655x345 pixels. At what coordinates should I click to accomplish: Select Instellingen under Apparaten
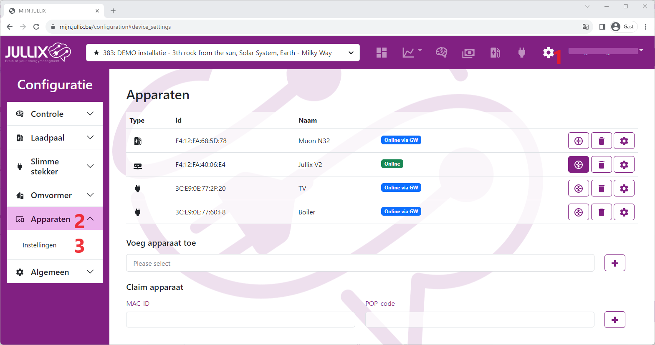40,245
